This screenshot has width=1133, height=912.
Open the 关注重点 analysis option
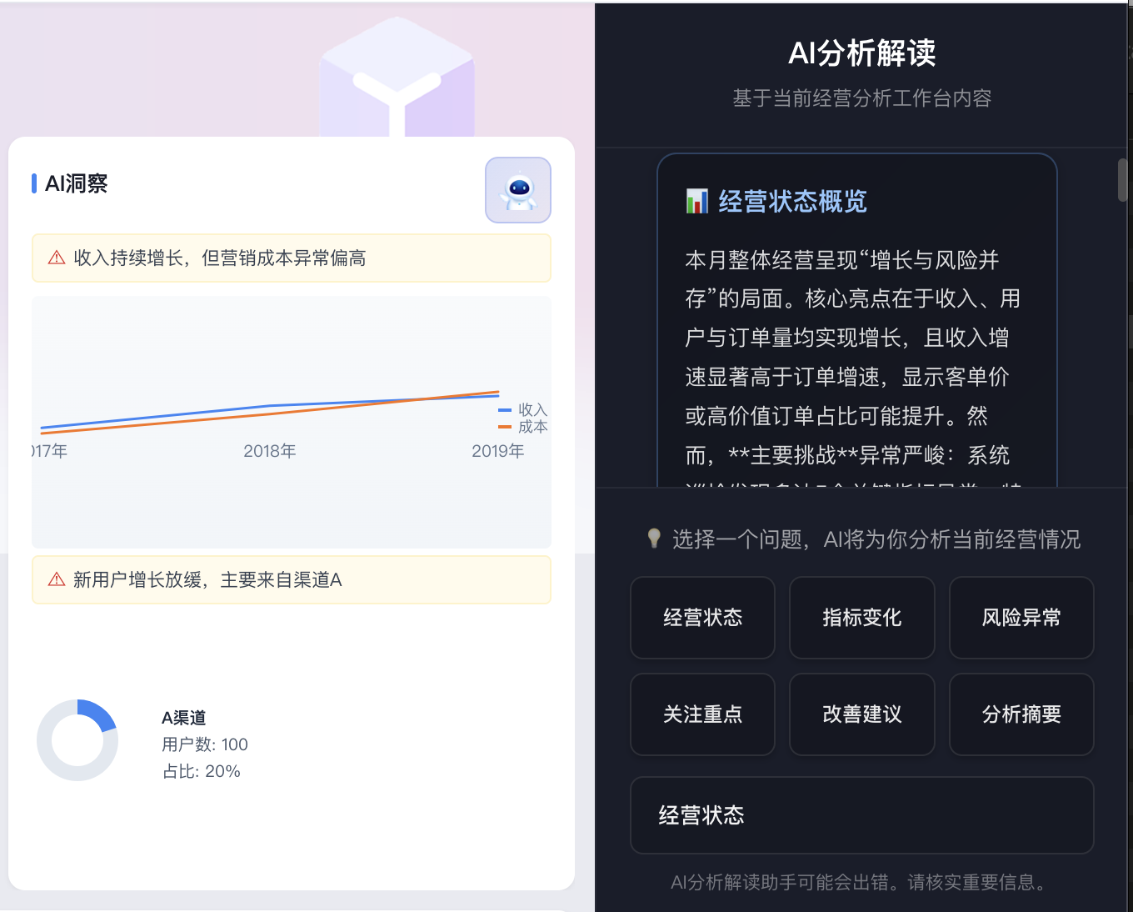point(702,714)
